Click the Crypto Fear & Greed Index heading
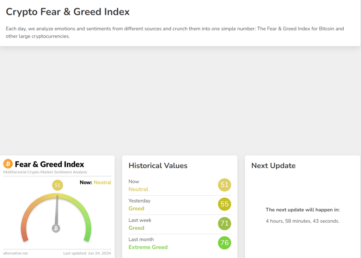The image size is (361, 258). (x=68, y=12)
